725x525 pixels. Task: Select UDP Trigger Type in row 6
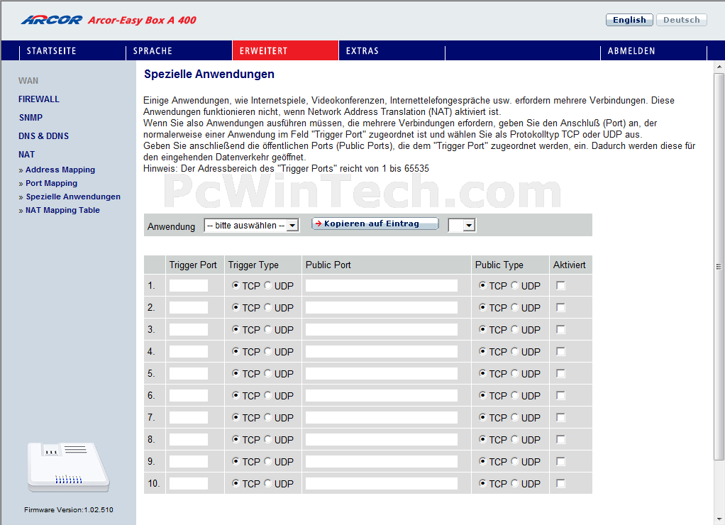[267, 395]
